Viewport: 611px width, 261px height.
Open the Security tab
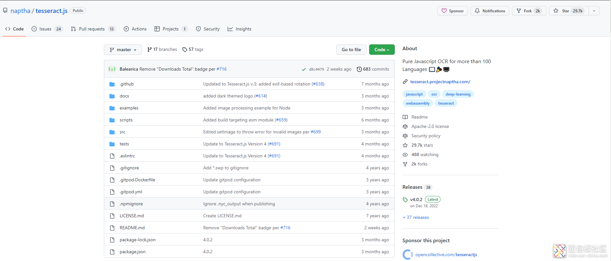tap(208, 29)
